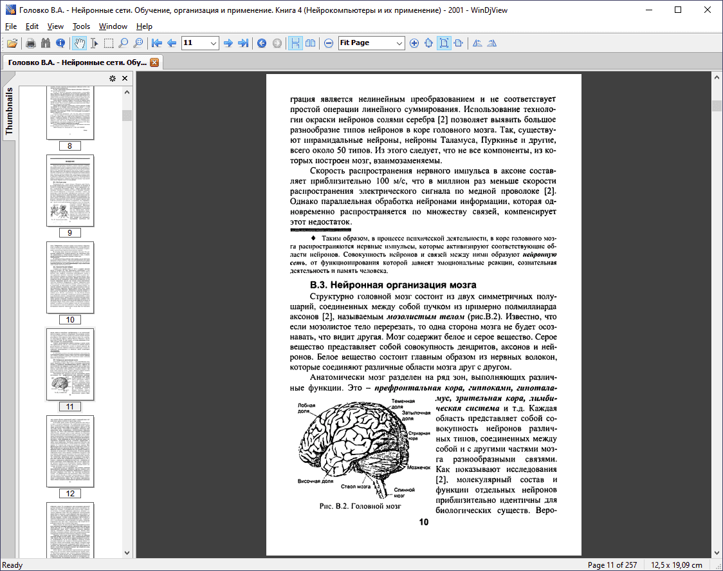Screen dimensions: 723x571
Task: Click thumbnails scrollbar up arrow
Action: pos(127,92)
